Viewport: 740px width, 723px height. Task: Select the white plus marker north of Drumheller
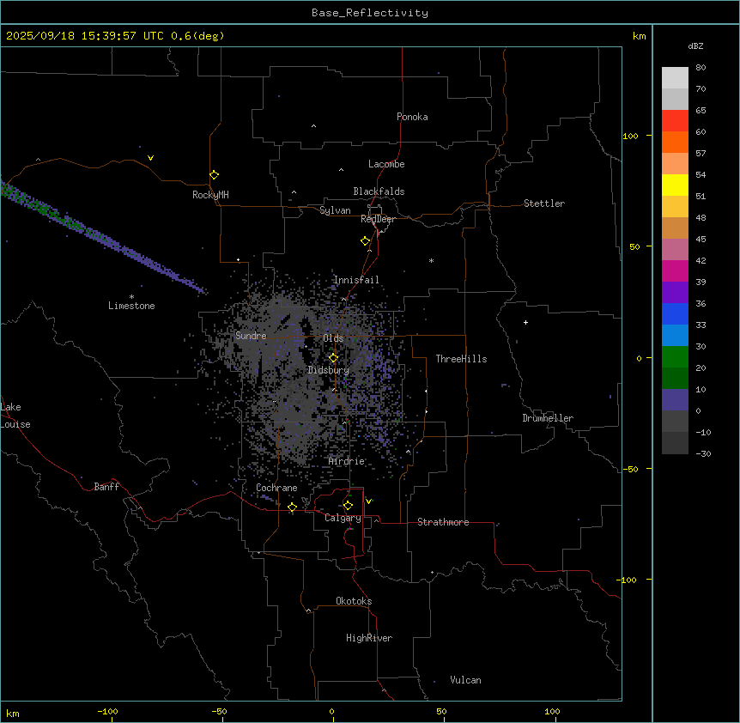(526, 322)
